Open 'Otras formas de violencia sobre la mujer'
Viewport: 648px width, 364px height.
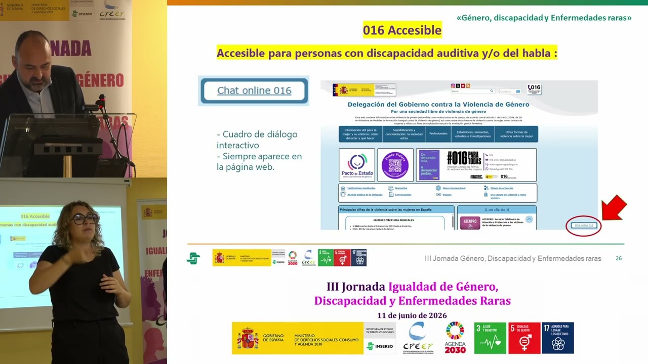516,134
